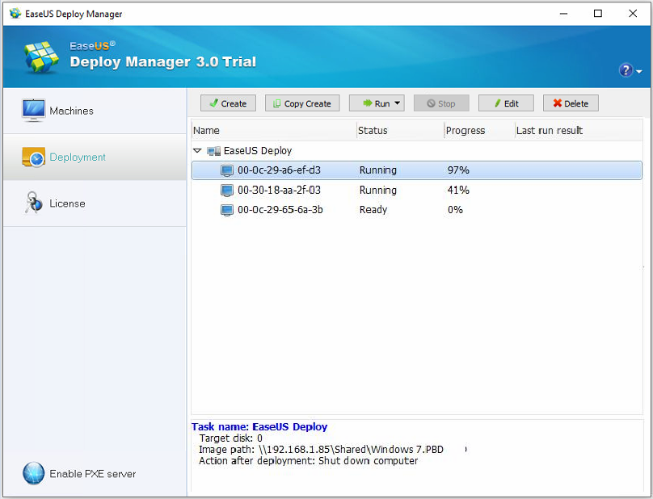Sort by the Progress column header
This screenshot has height=499, width=653.
click(x=480, y=130)
